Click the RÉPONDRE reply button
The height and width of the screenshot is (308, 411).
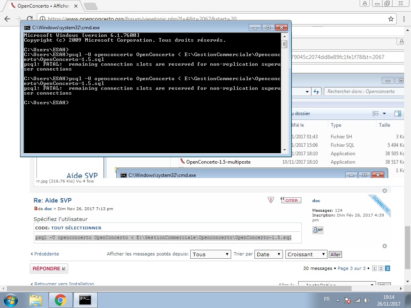pyautogui.click(x=49, y=268)
